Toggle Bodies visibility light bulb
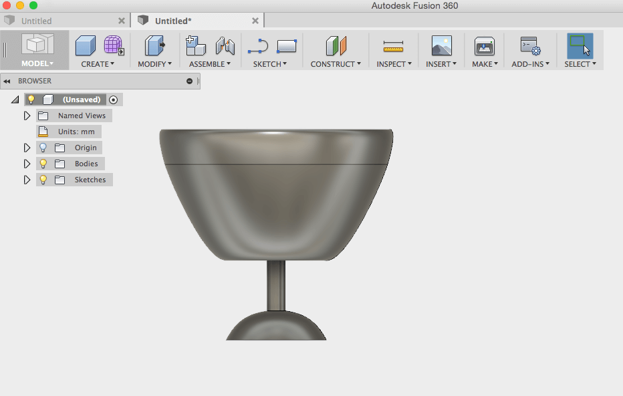Image resolution: width=623 pixels, height=396 pixels. point(43,164)
